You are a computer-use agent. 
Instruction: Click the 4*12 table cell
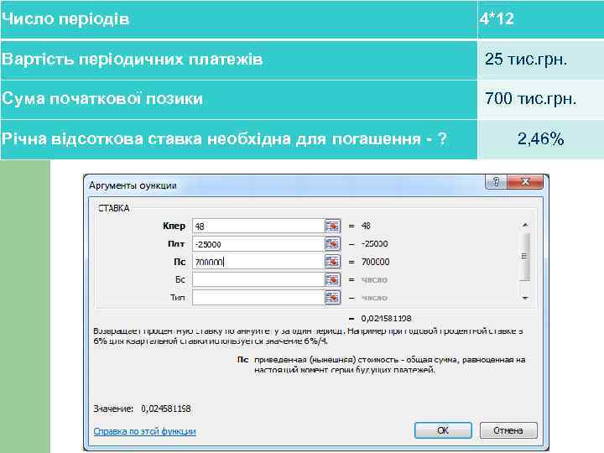coord(540,19)
